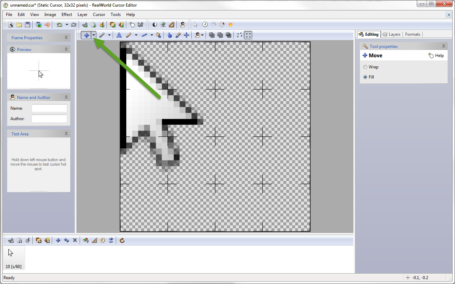Select the Text tool with letter A

[119, 35]
